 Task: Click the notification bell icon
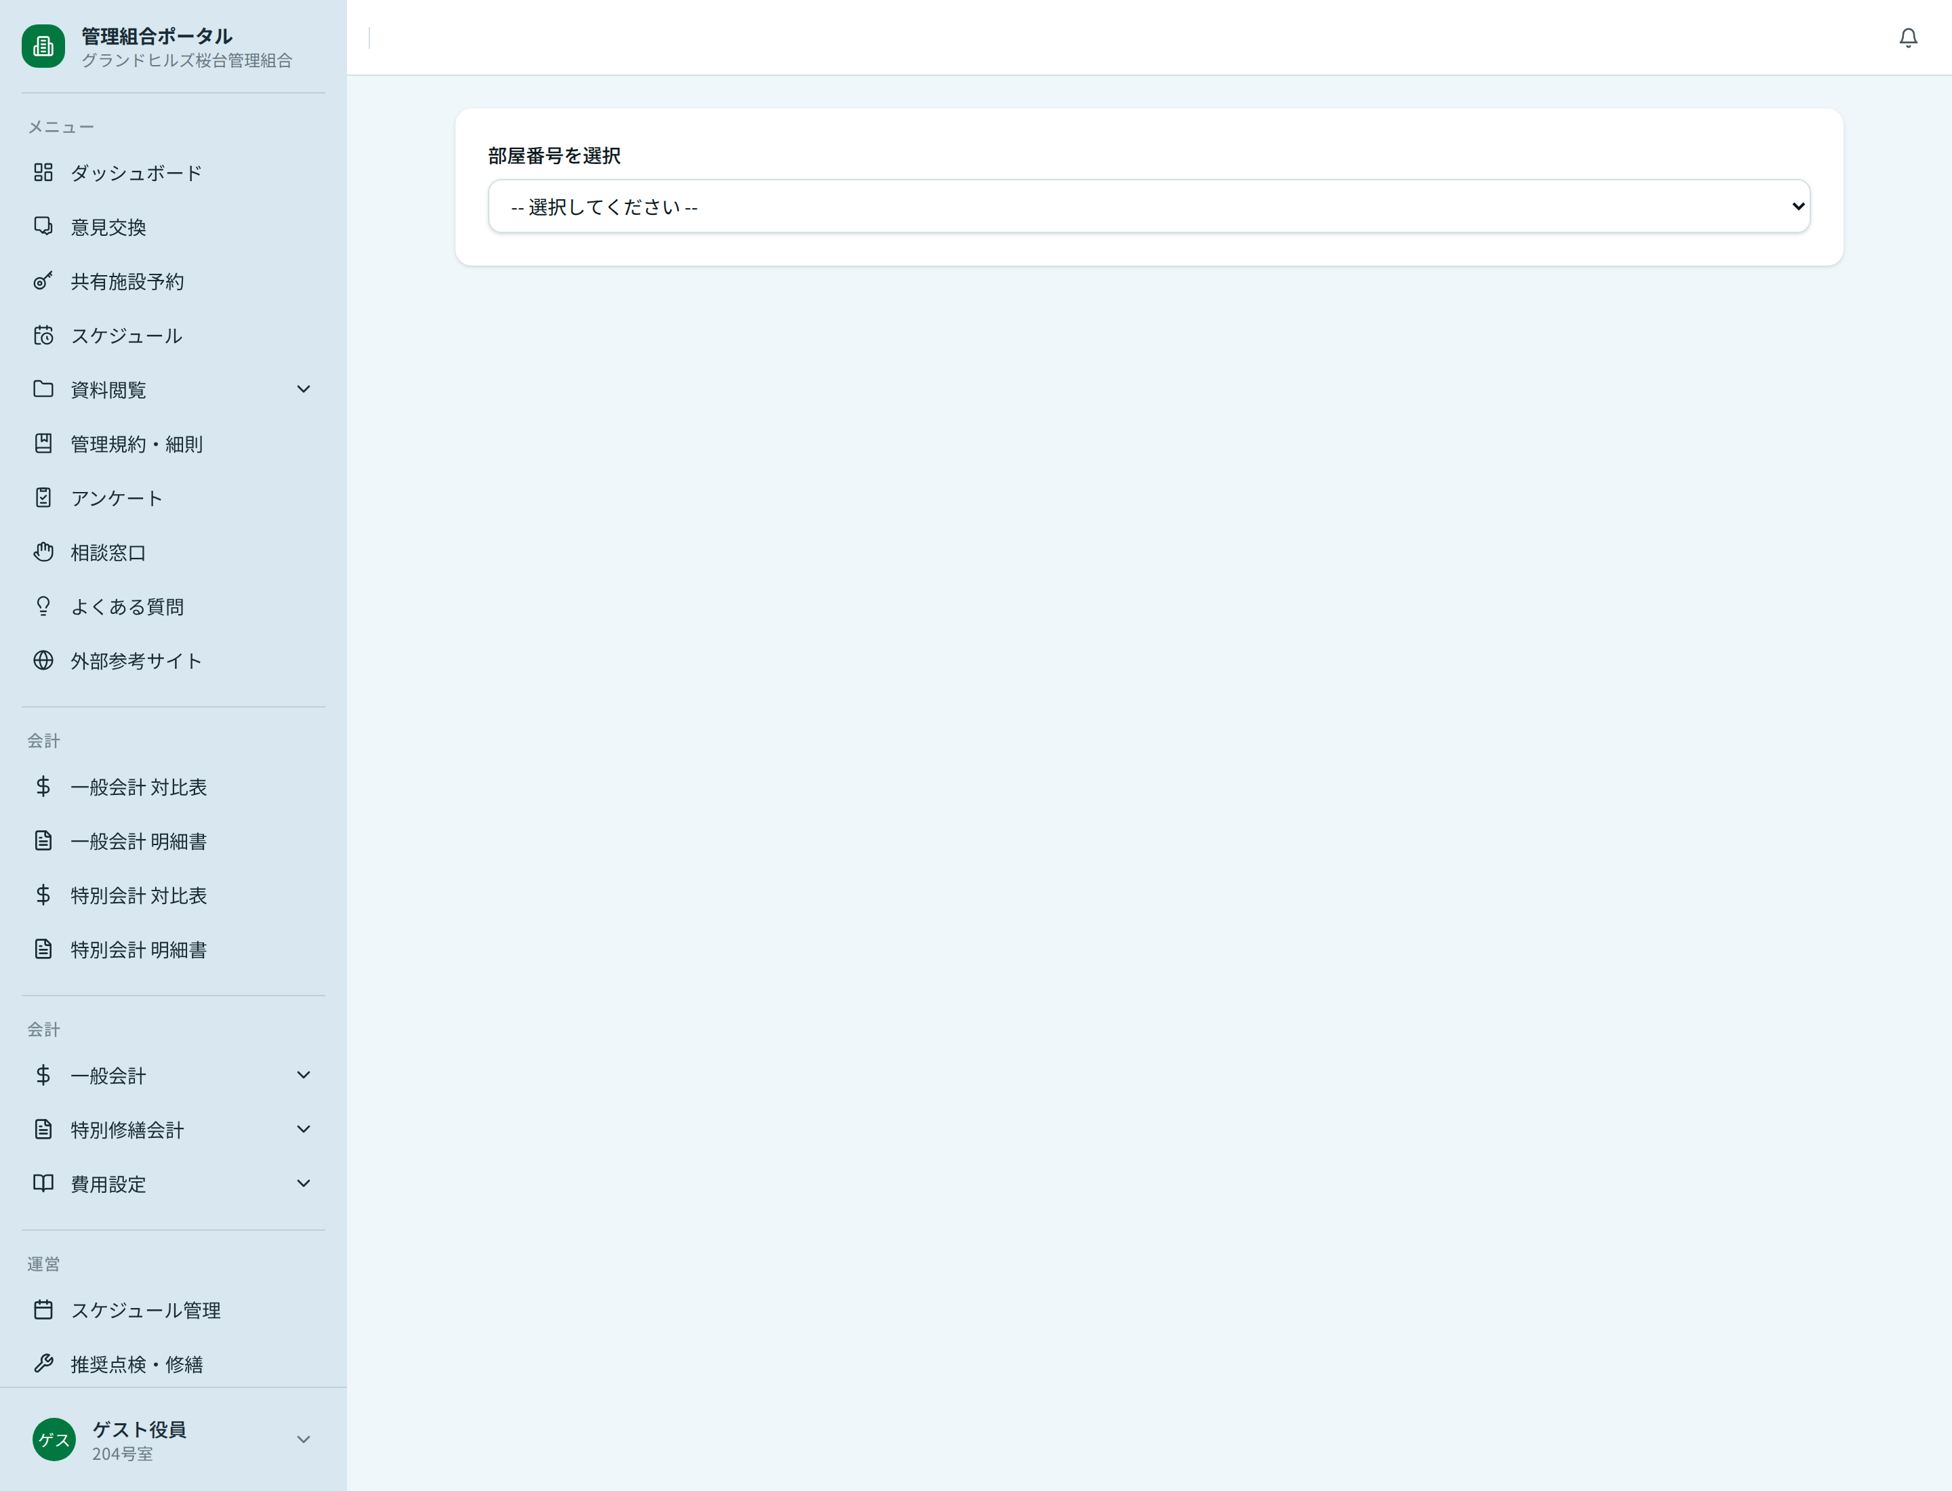tap(1908, 37)
